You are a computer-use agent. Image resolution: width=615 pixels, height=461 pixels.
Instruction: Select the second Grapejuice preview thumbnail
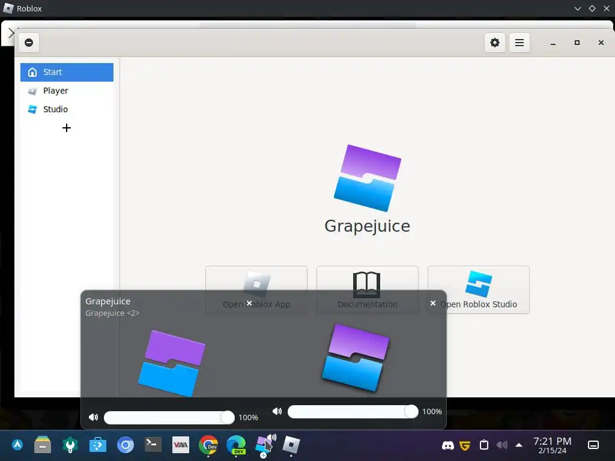[355, 358]
